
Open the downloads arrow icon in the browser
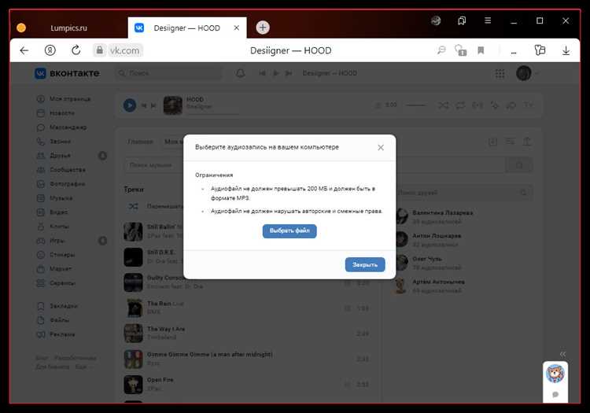point(566,50)
